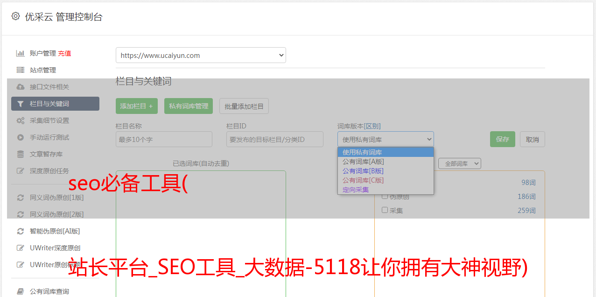Screen dimensions: 596x297
Task: Click the 186词 count
Action: point(526,197)
